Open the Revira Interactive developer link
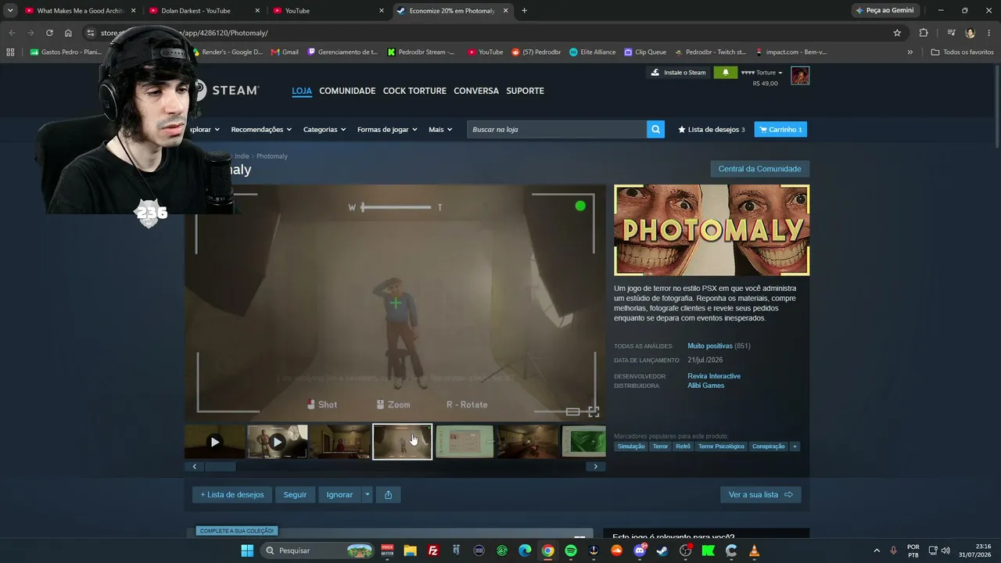 (x=714, y=376)
